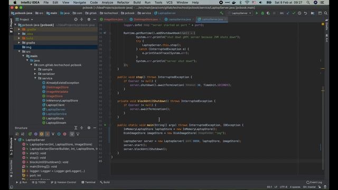338x190 pixels.
Task: Expand the sample package arrow
Action: (x=35, y=69)
